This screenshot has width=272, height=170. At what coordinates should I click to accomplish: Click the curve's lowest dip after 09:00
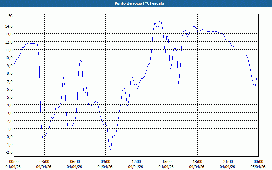coord(111,150)
